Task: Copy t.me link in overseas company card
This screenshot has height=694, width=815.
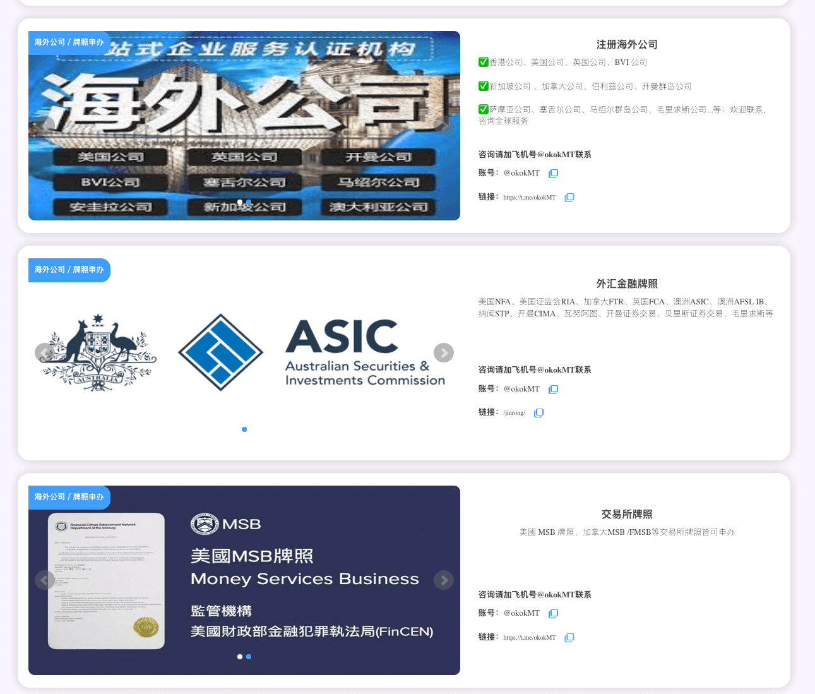Action: 569,198
